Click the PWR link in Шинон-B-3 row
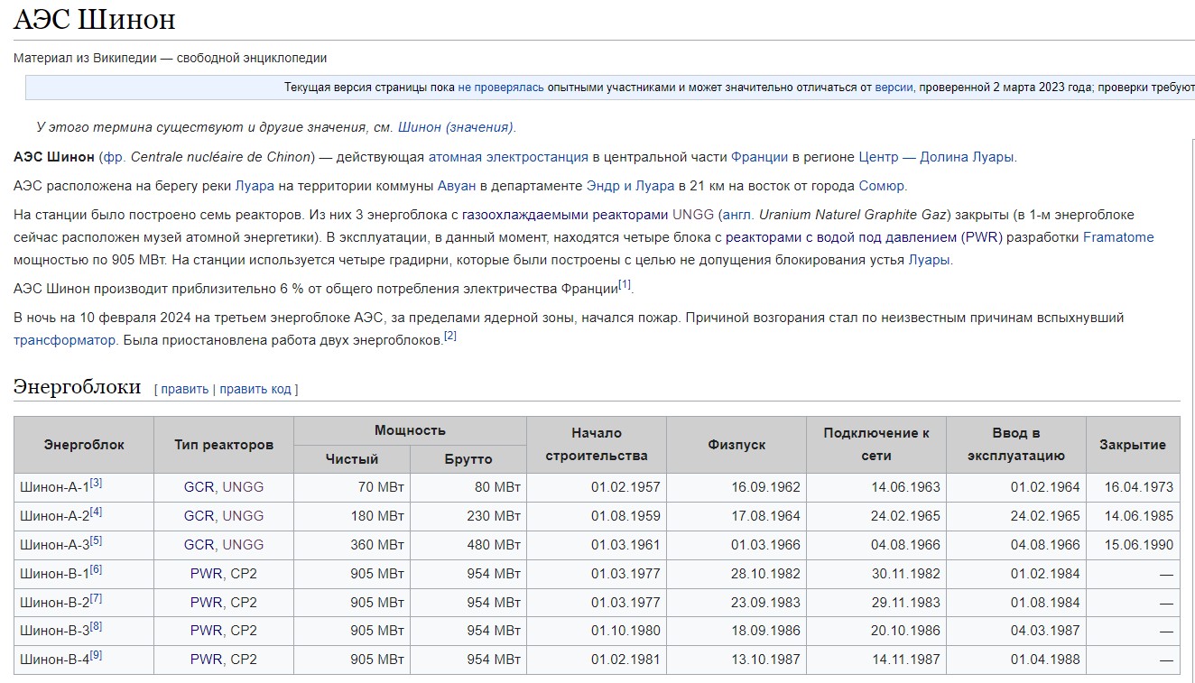Image resolution: width=1195 pixels, height=683 pixels. click(206, 631)
